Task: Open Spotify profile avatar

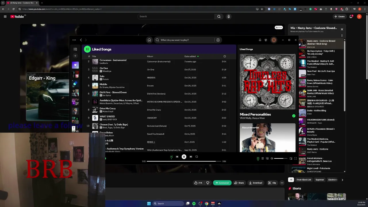Action: point(274,40)
